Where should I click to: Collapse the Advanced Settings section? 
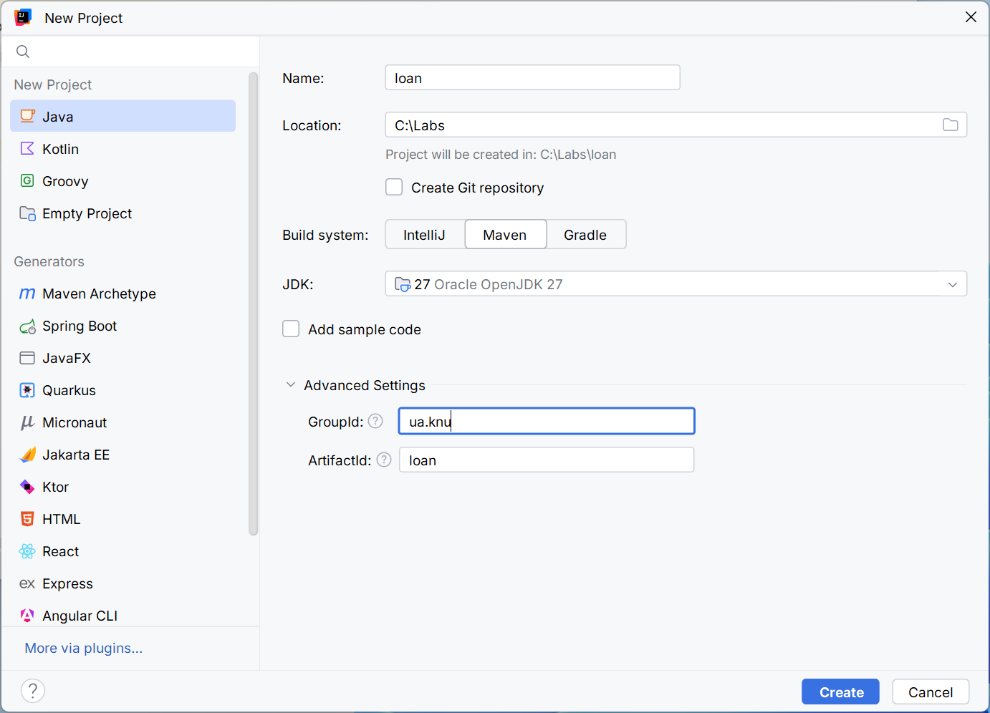tap(291, 384)
